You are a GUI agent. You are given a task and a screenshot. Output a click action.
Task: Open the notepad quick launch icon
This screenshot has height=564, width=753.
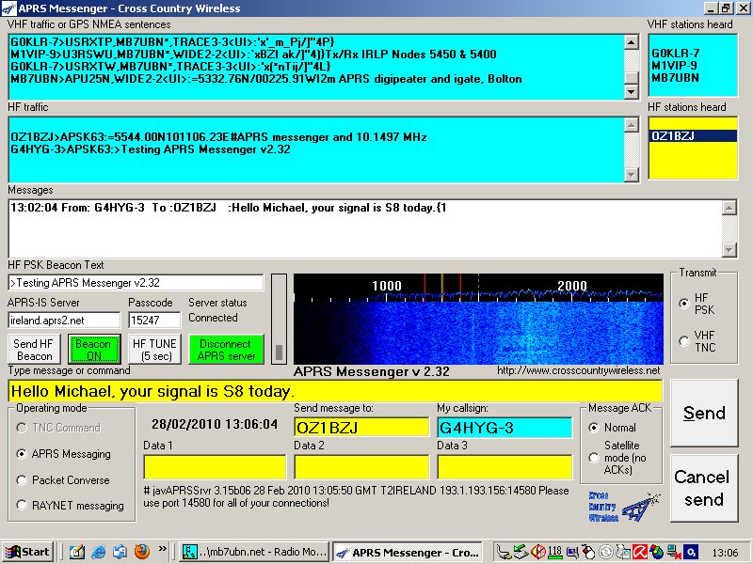coord(77,552)
